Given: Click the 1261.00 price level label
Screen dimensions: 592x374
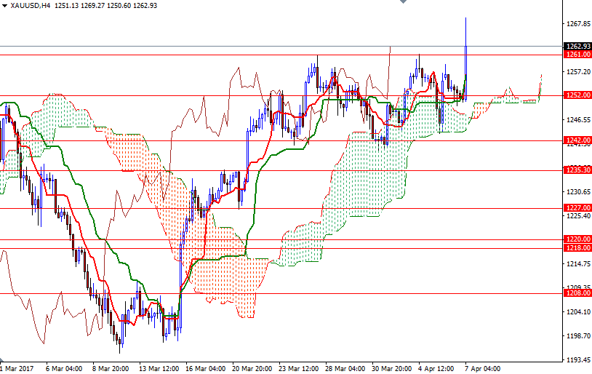Looking at the screenshot, I should coord(577,55).
